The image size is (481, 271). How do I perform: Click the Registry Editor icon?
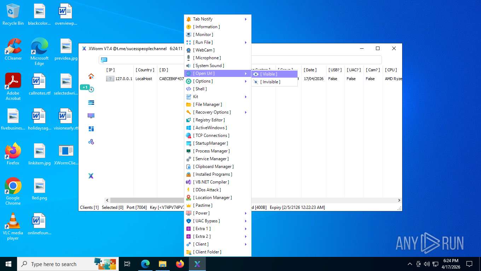coord(189,120)
